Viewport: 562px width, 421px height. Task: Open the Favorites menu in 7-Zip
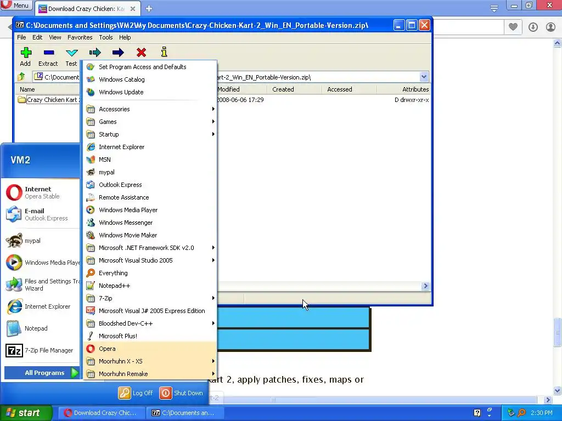80,37
